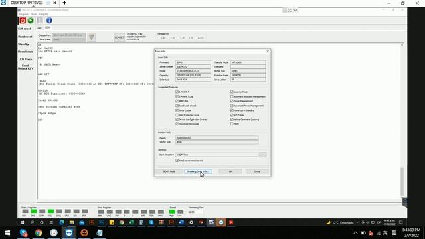The width and height of the screenshot is (425, 239).
Task: Toggle Device Configuration Overlay checkbox
Action: tap(177, 119)
